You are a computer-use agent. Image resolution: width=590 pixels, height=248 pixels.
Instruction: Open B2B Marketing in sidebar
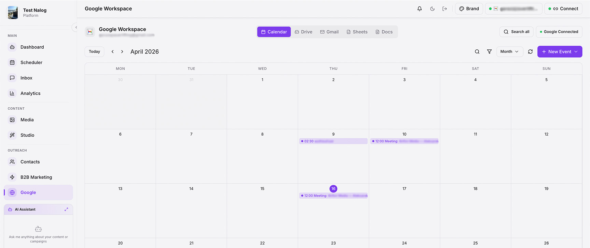(38, 177)
